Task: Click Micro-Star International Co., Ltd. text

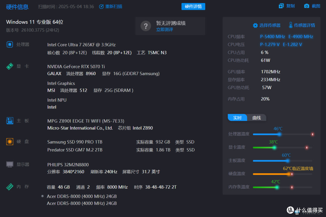Action: [x=80, y=128]
